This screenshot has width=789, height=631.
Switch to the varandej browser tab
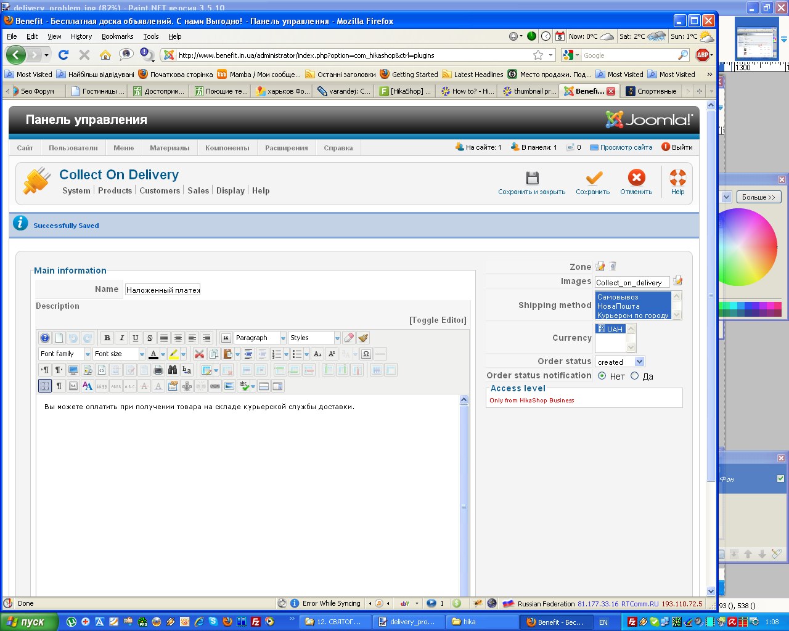[343, 91]
